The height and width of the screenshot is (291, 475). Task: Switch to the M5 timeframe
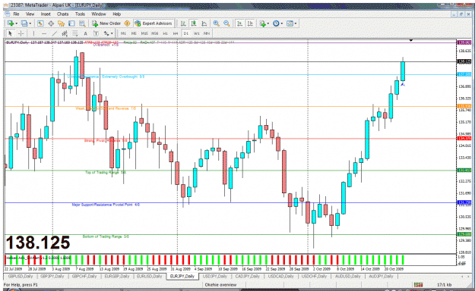[x=134, y=33]
